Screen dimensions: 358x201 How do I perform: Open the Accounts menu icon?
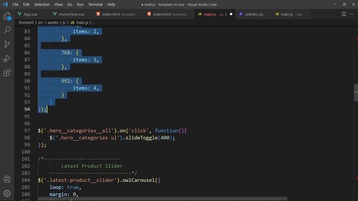click(x=7, y=179)
